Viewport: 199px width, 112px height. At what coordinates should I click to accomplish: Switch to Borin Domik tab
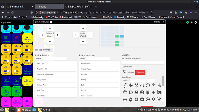[20, 7]
